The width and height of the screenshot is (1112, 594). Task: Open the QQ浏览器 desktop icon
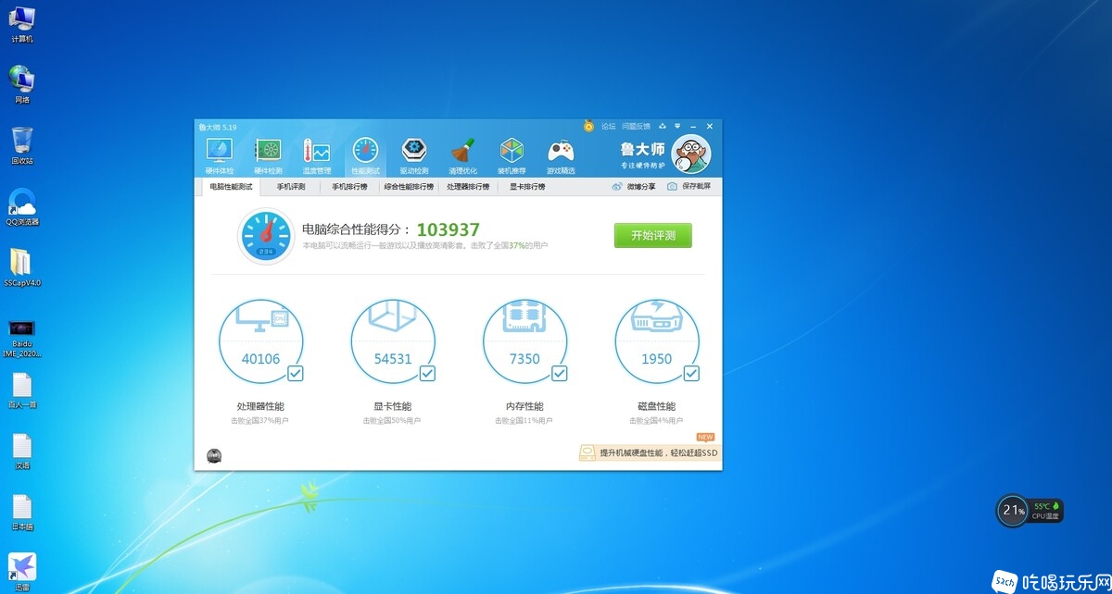[x=22, y=207]
